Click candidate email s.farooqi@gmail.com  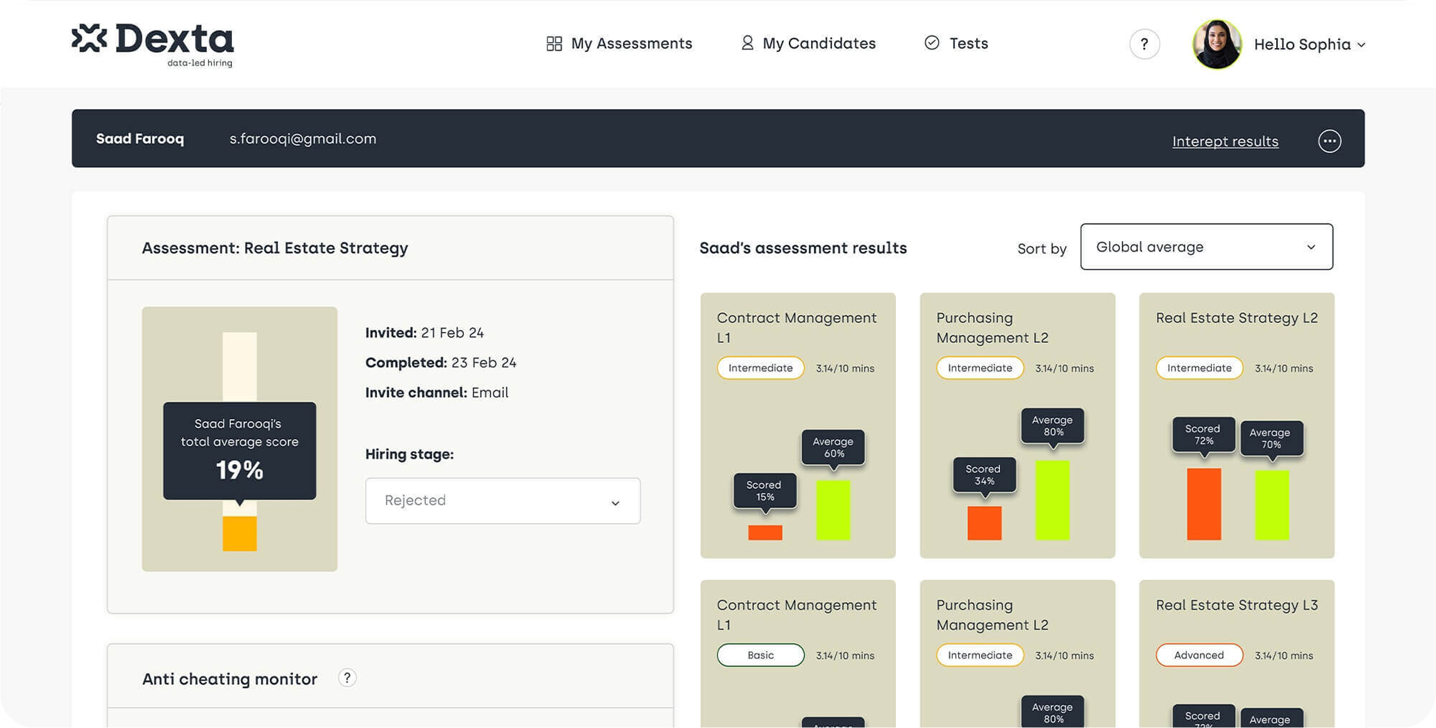click(303, 139)
